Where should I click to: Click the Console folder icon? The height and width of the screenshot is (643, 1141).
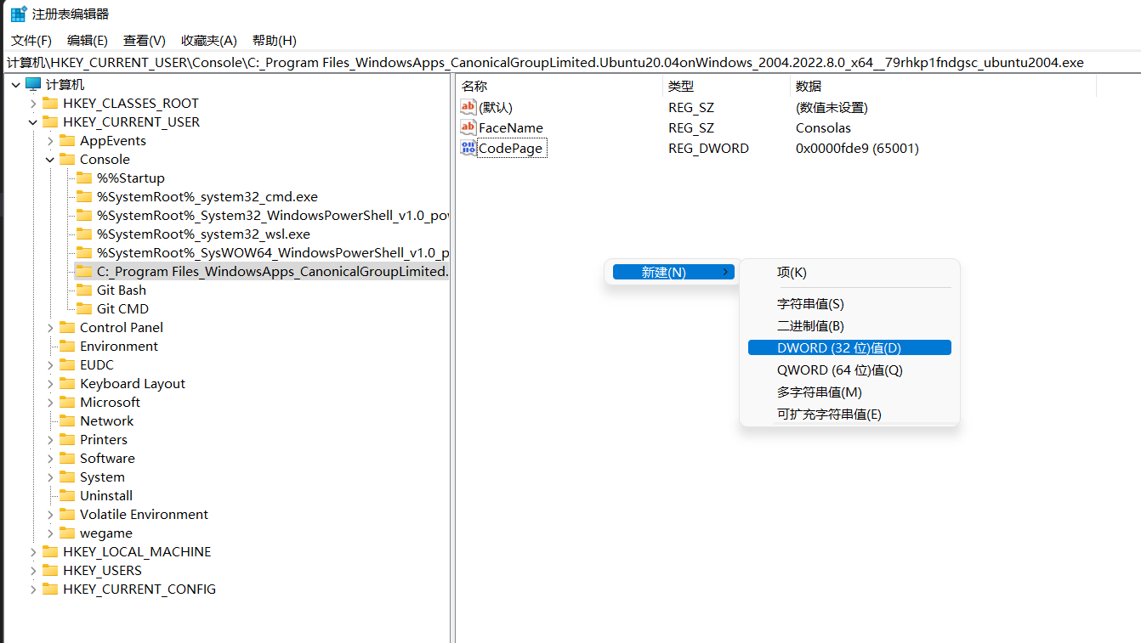(x=67, y=159)
